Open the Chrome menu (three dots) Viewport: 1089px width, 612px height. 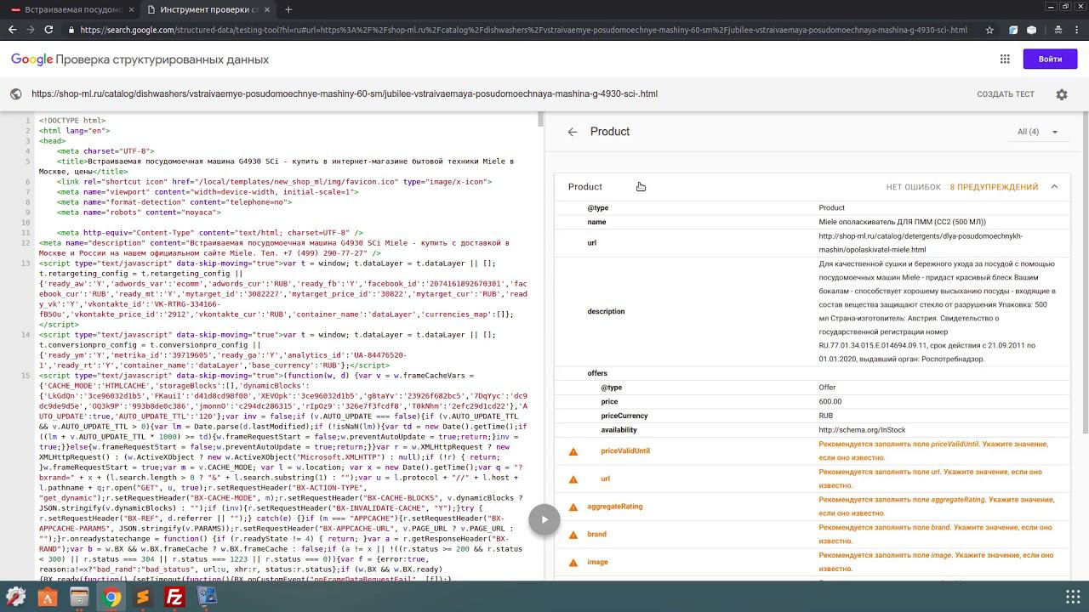click(1075, 30)
